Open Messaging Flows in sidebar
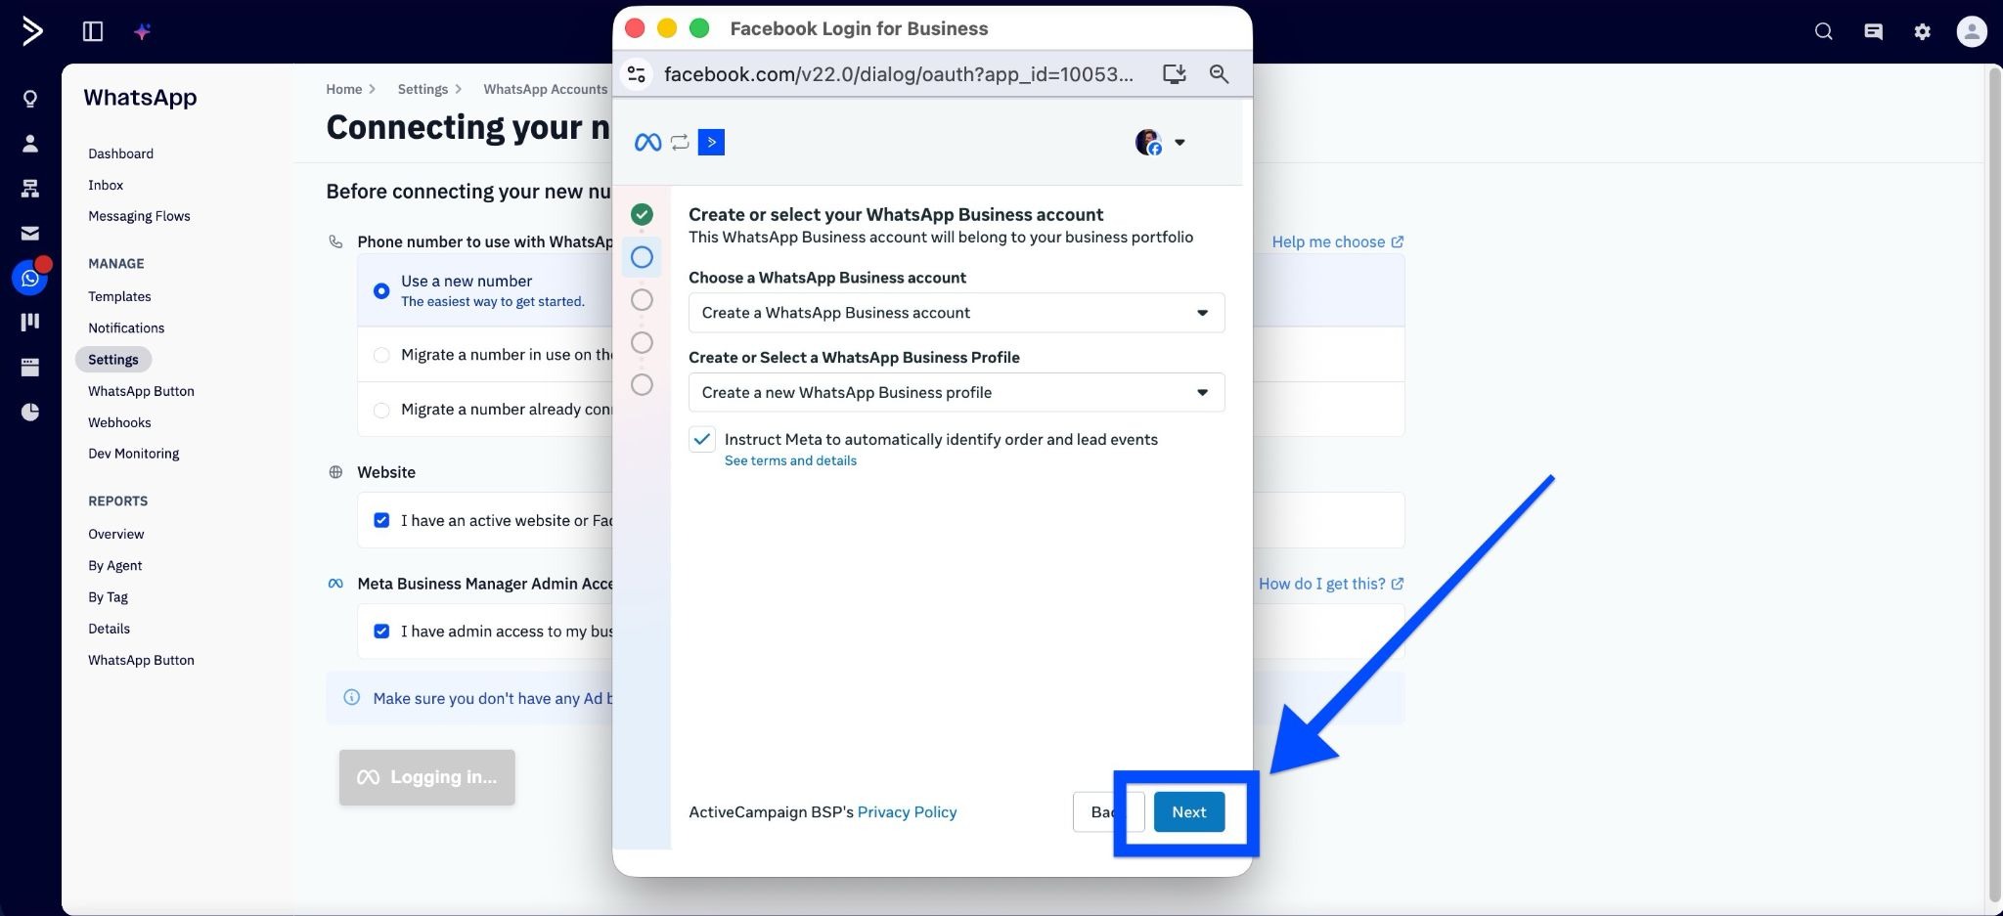 pos(139,216)
